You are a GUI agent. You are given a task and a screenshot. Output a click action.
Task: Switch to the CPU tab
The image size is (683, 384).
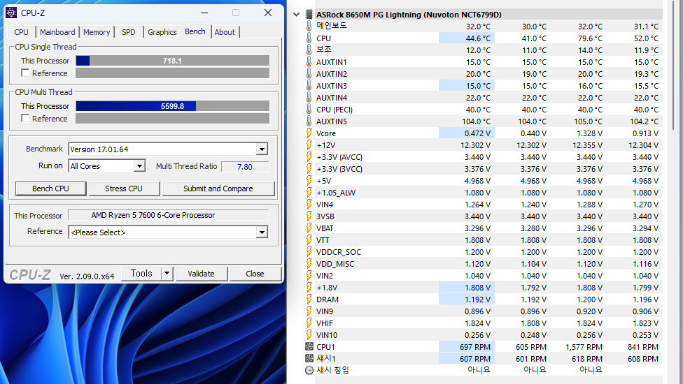point(21,32)
